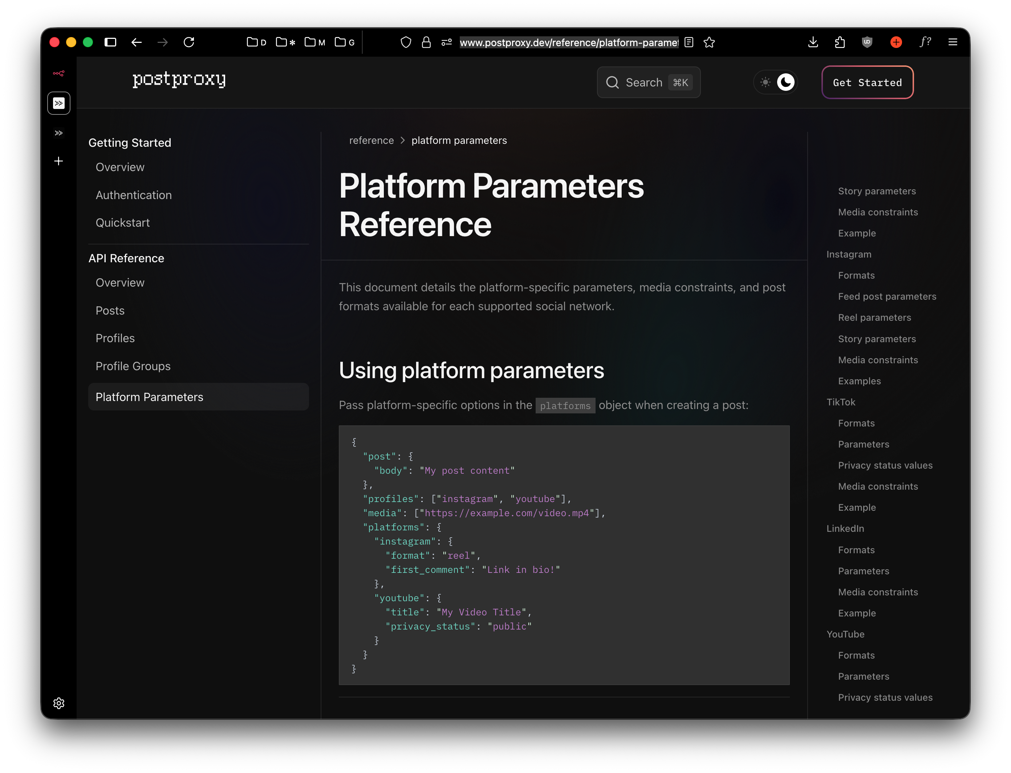Click the Get Started button
1011x773 pixels.
point(867,82)
